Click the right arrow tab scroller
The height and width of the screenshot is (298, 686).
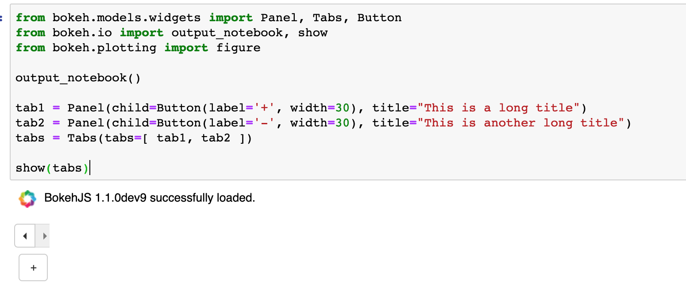click(42, 236)
